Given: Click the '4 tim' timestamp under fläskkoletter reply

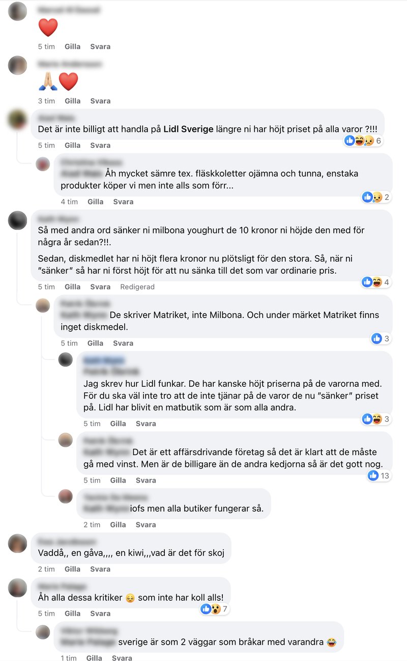Looking at the screenshot, I should pyautogui.click(x=69, y=202).
